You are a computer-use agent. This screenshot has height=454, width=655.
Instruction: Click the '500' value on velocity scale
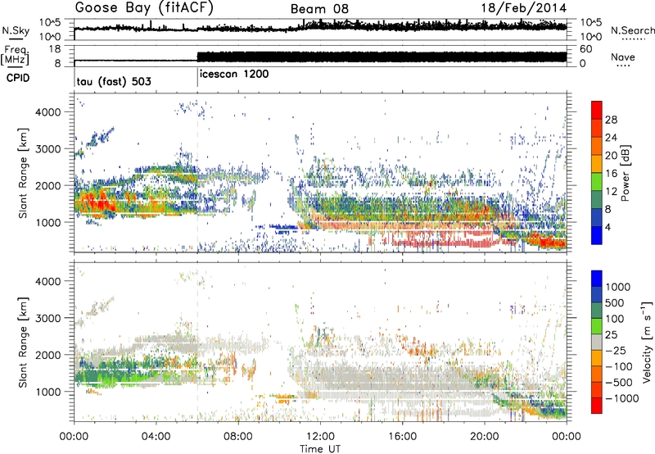coord(615,303)
